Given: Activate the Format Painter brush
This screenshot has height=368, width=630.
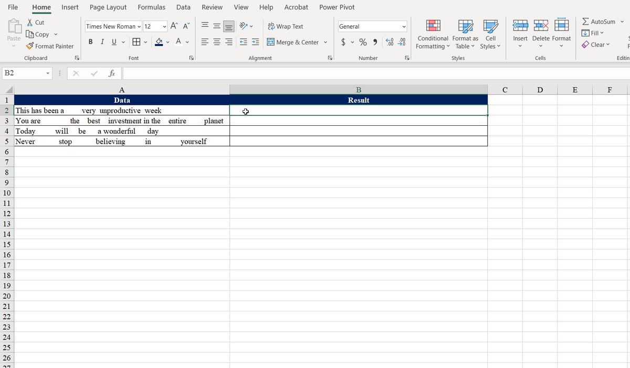Looking at the screenshot, I should (x=30, y=46).
